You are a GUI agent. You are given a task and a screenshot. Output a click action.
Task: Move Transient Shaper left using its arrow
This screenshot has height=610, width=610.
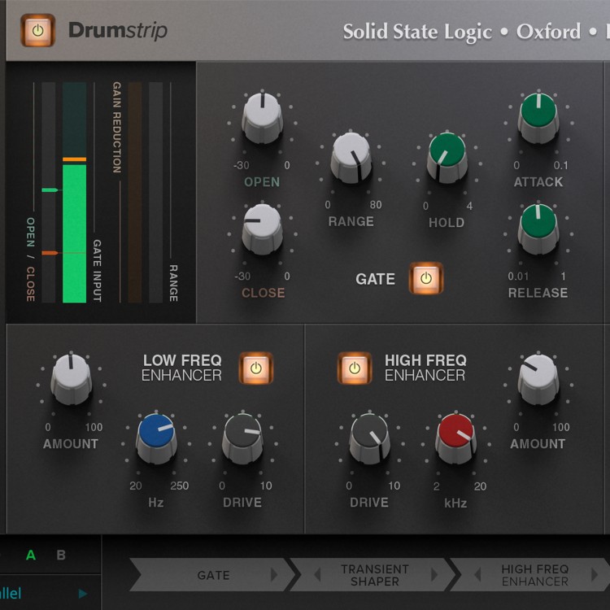point(317,575)
